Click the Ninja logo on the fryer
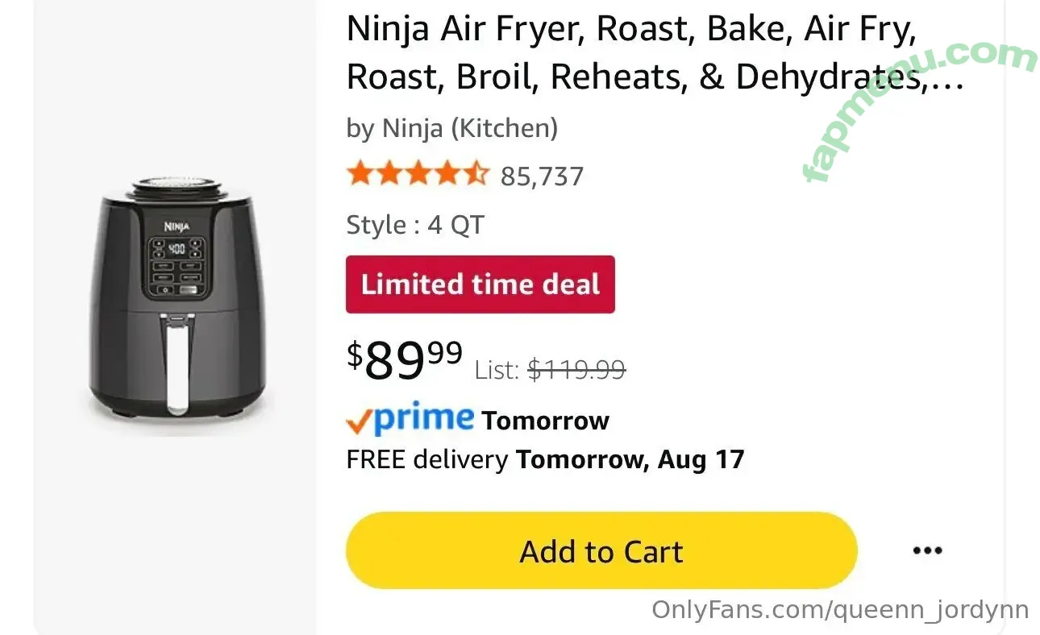The width and height of the screenshot is (1040, 635). coord(177,226)
